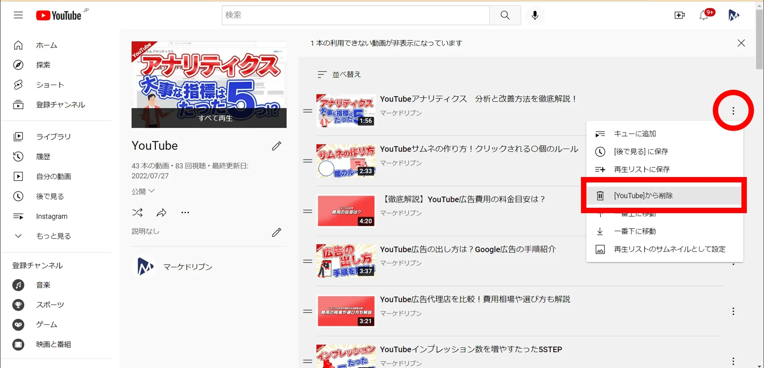Image resolution: width=764 pixels, height=368 pixels.
Task: Select [YouTube]から削除 menu item
Action: [664, 196]
